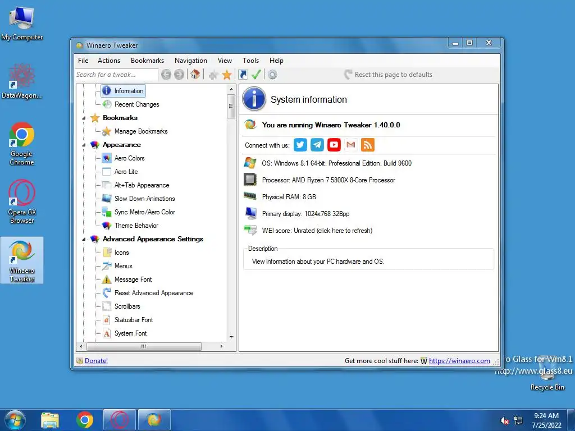Select Slow Down Animations item

(x=144, y=199)
